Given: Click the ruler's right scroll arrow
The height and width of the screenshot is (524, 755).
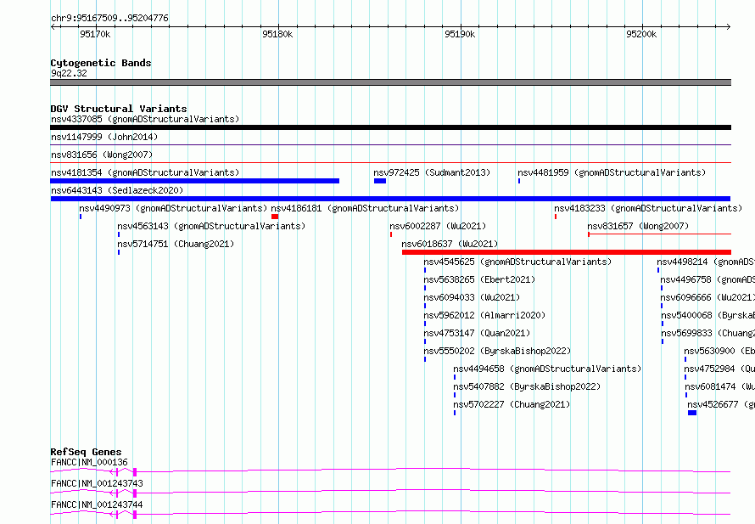Looking at the screenshot, I should (729, 26).
